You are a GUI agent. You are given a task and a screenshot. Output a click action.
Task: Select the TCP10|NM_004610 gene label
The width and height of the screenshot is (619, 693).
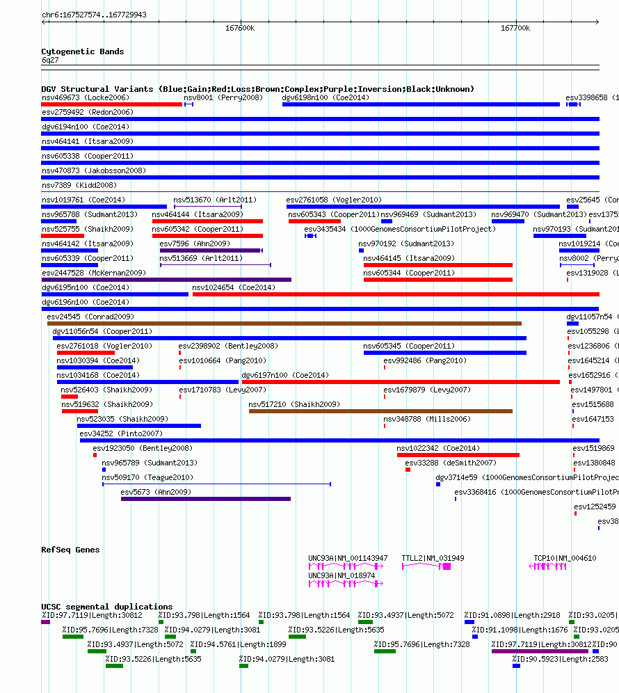565,558
